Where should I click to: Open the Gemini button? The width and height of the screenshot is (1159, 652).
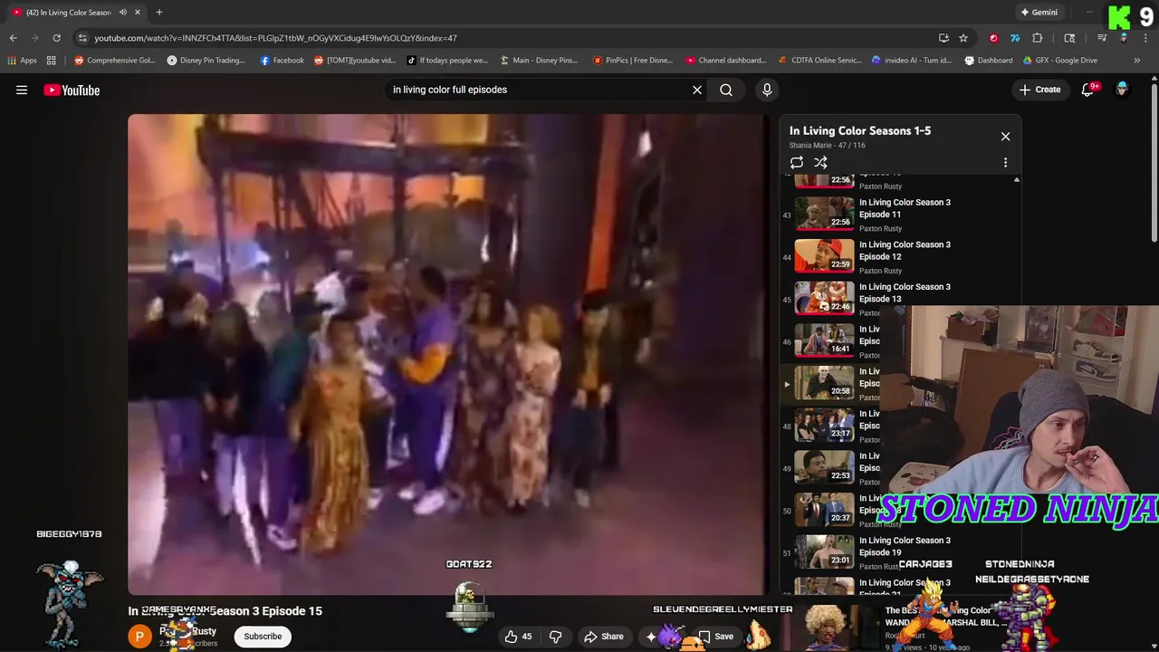[x=1039, y=13]
